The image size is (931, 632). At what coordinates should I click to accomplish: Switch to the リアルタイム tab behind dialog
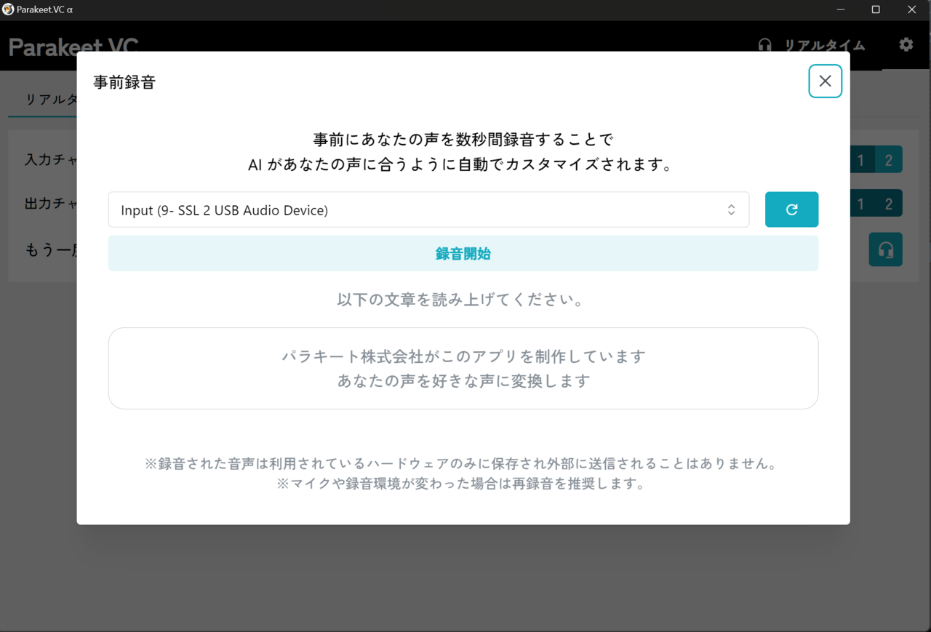(x=50, y=100)
